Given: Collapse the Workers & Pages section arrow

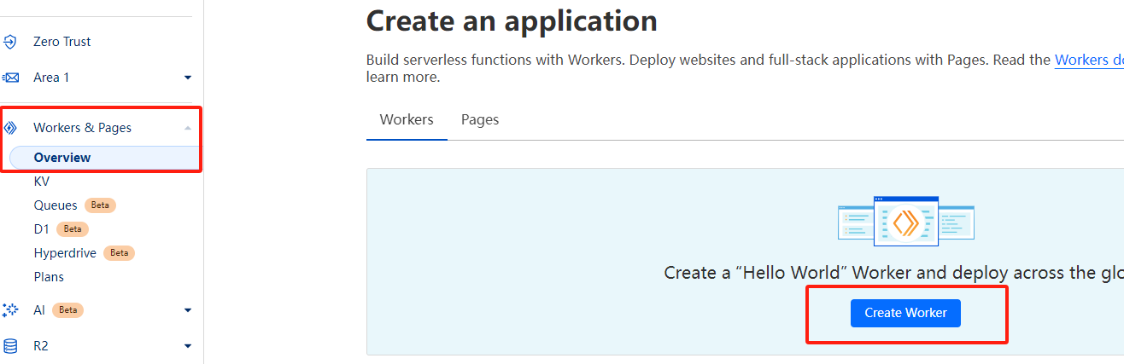Looking at the screenshot, I should [188, 128].
